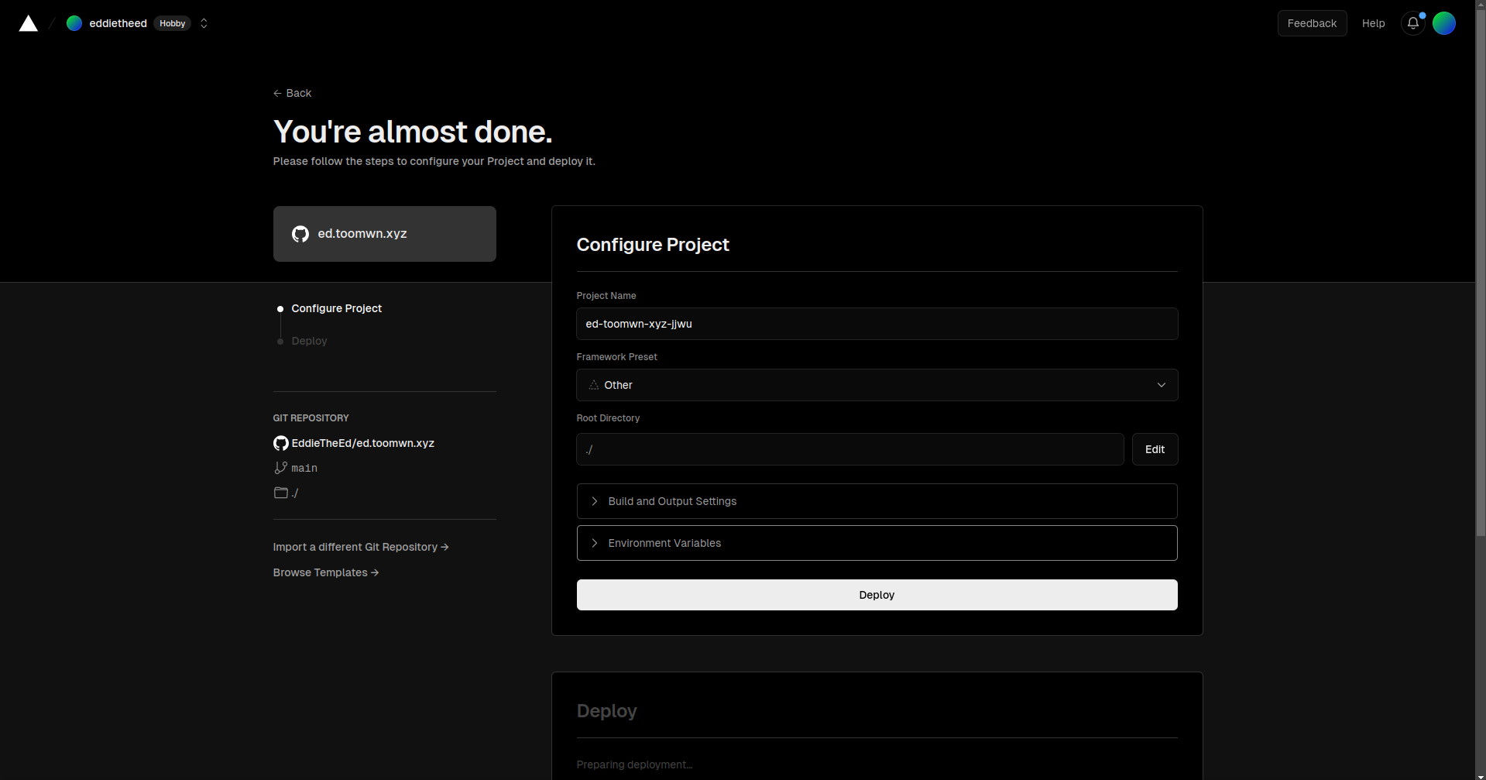Click the root directory folder icon

(281, 493)
